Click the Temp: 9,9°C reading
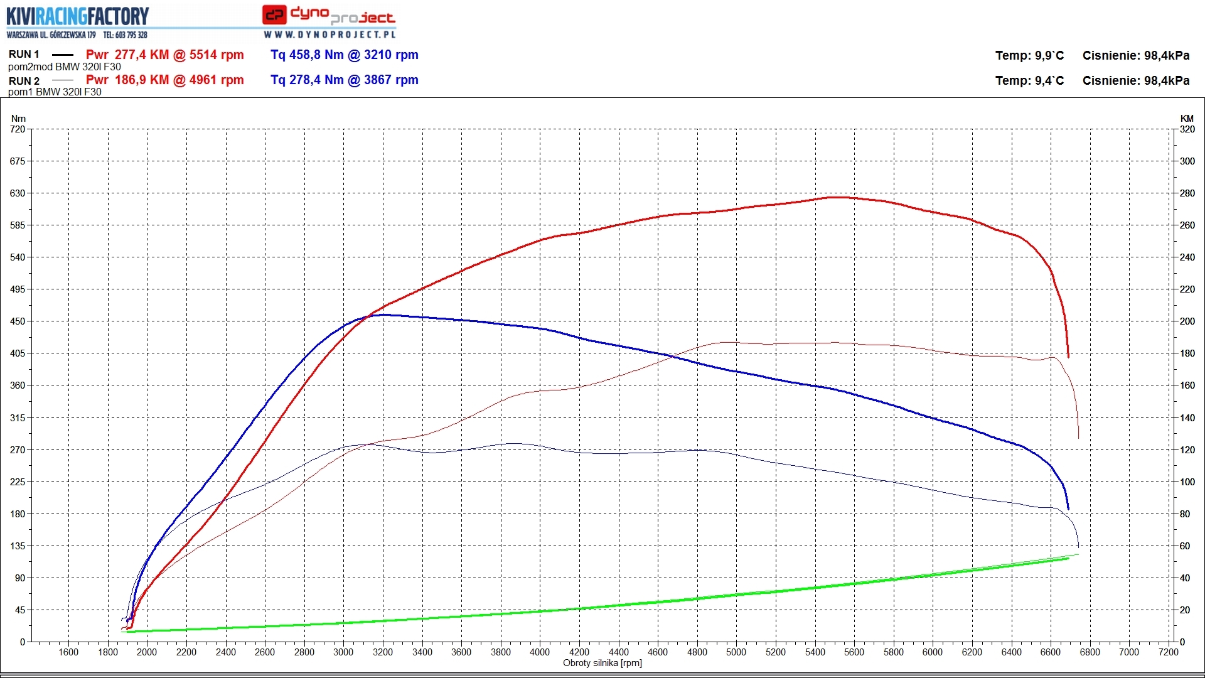 click(1029, 55)
